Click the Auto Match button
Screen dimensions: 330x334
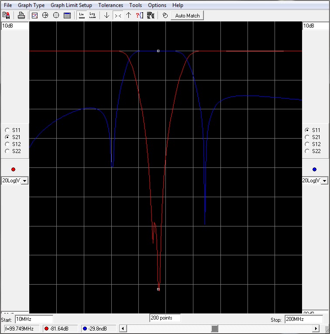pyautogui.click(x=187, y=16)
